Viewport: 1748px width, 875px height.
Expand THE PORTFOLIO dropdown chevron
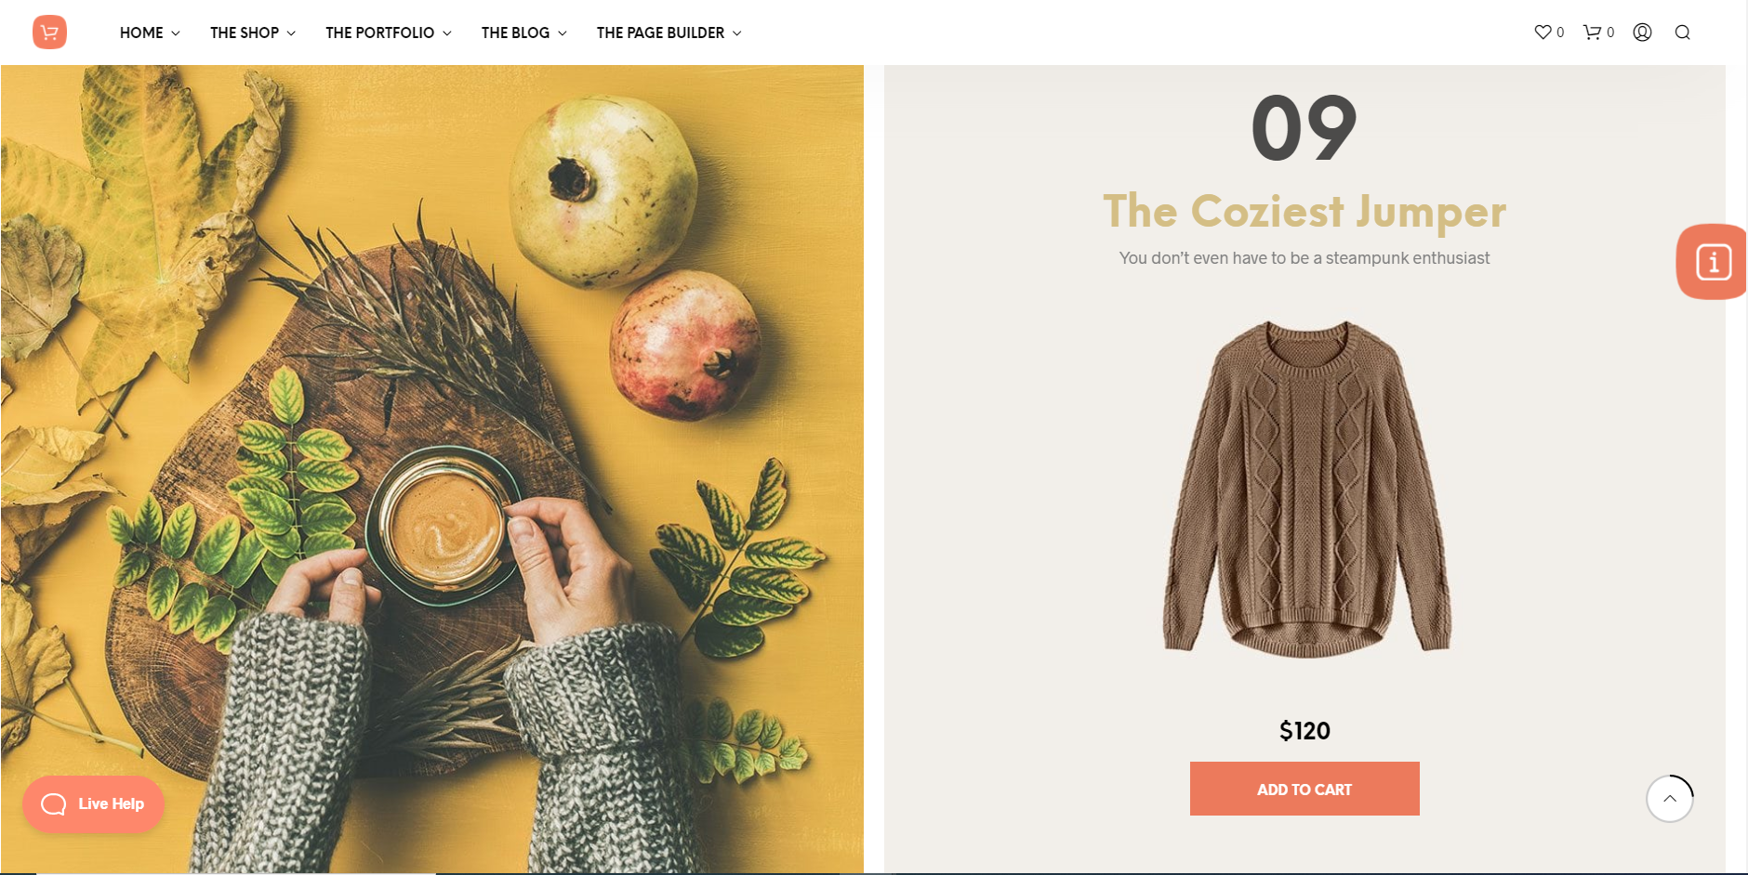pyautogui.click(x=447, y=33)
